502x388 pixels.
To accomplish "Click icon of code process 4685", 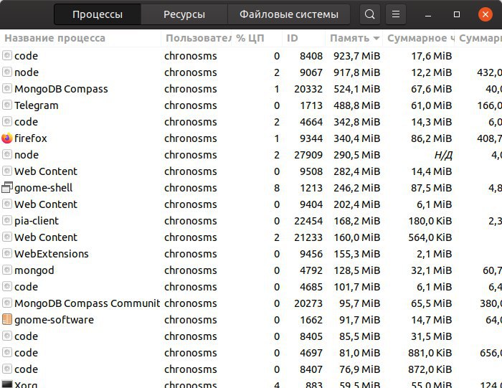I will pos(7,287).
